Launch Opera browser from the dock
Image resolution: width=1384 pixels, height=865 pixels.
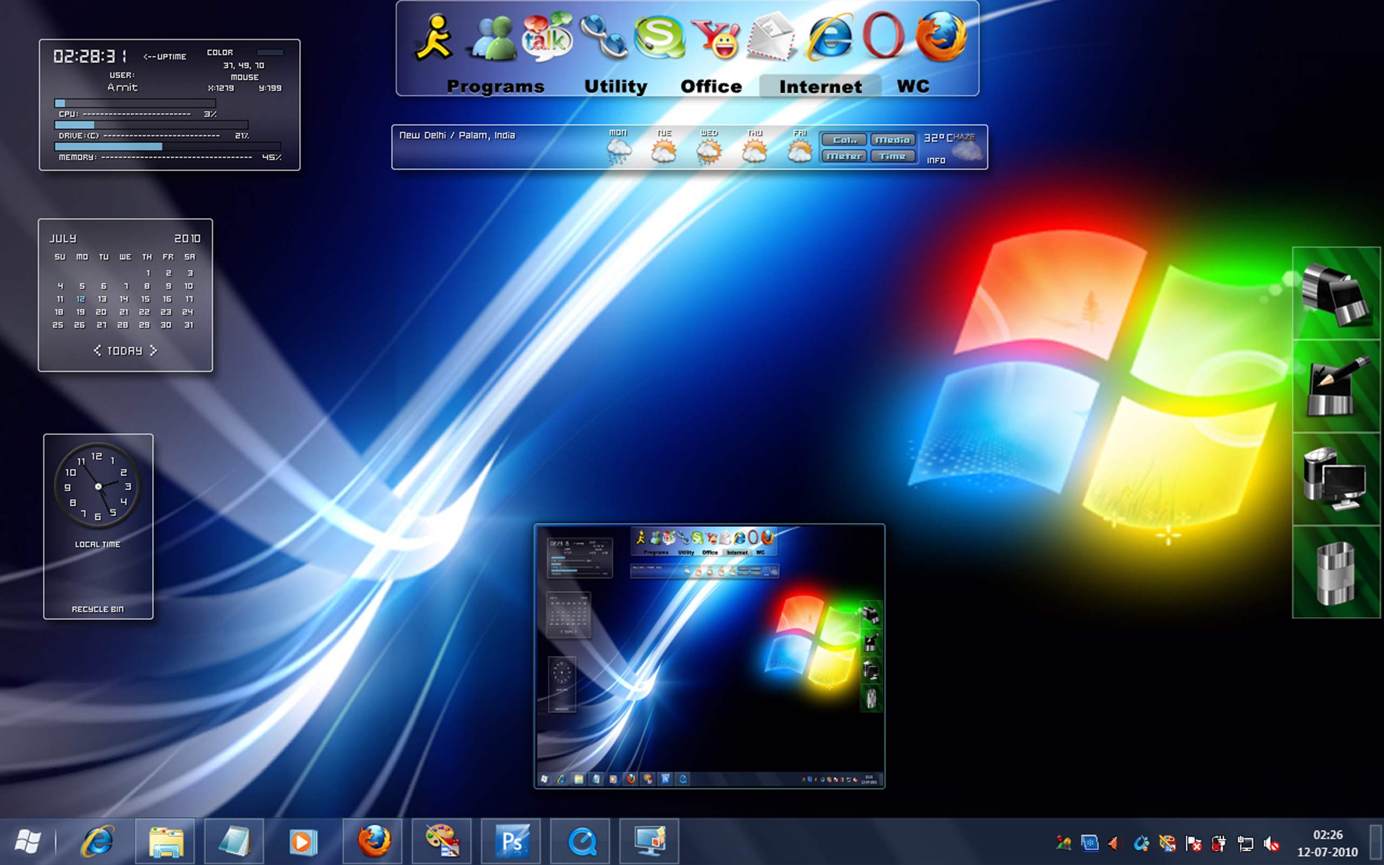point(883,36)
